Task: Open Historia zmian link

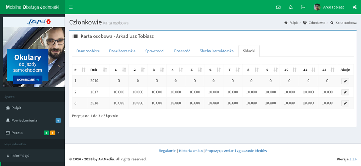Action: 190,151
